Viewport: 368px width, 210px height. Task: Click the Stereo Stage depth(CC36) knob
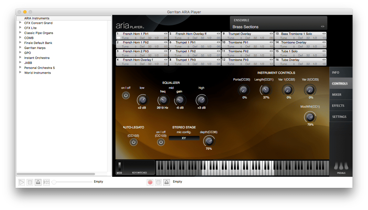pyautogui.click(x=209, y=141)
